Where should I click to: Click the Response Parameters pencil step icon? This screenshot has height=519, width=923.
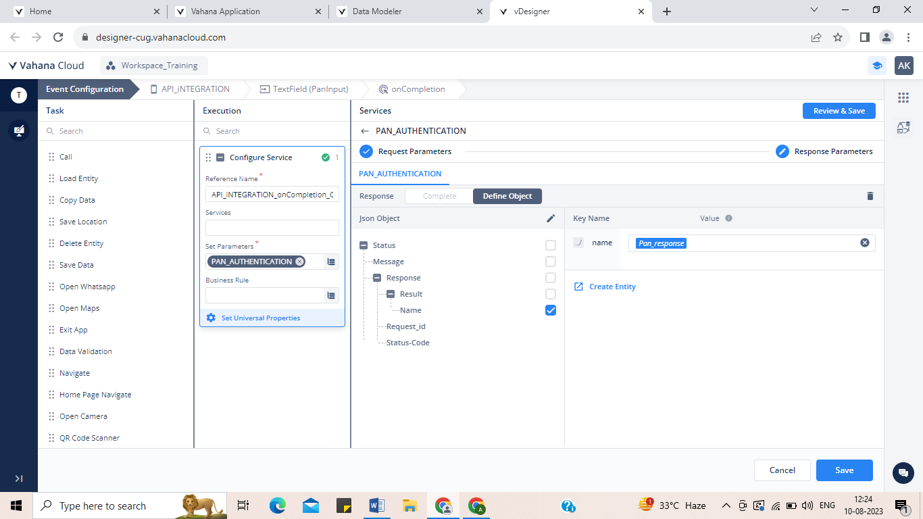[x=782, y=151]
